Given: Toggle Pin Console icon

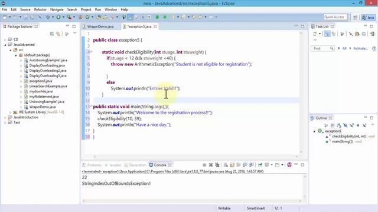Looking at the screenshot, I should [x=260, y=165].
